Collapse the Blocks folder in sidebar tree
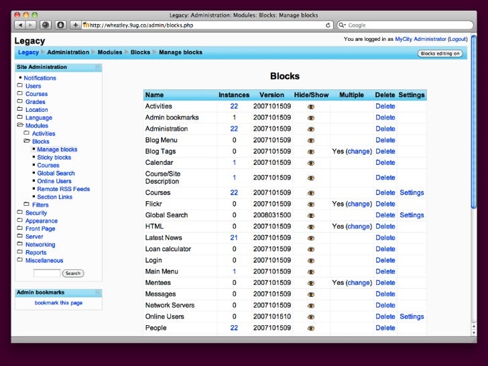This screenshot has width=488, height=366. 27,141
